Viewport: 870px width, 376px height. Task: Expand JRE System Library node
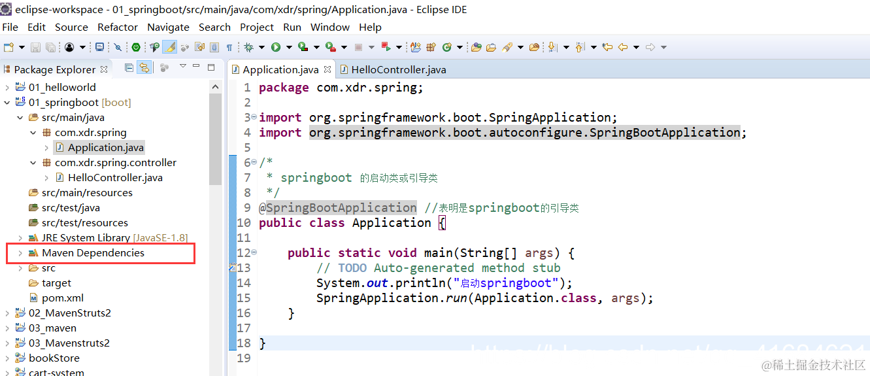click(x=20, y=238)
